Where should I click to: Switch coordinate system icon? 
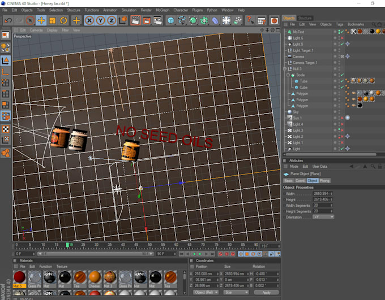pyautogui.click(x=123, y=20)
